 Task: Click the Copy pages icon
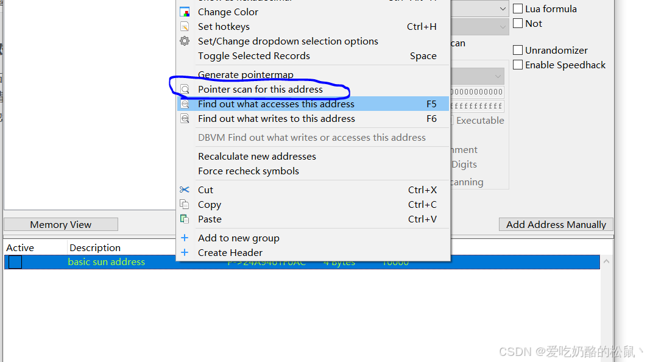click(x=185, y=204)
